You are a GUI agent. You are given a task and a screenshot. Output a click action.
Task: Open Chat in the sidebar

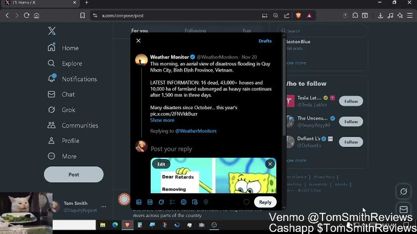tap(61, 94)
